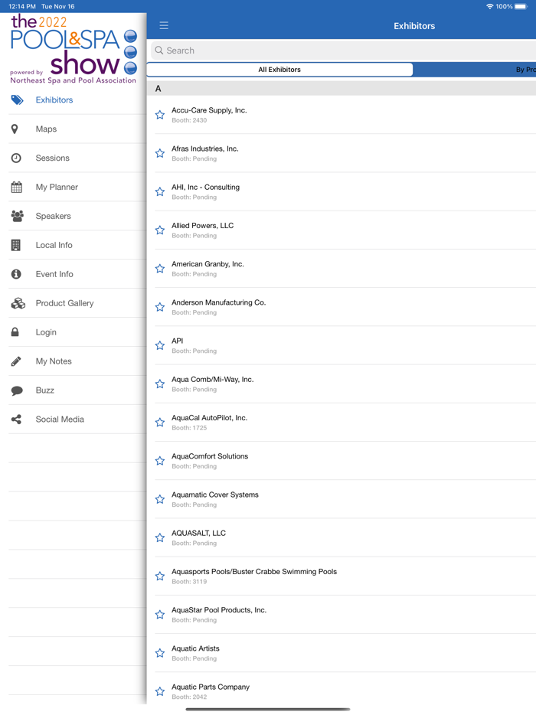
Task: Star the AquaCal AutoPilot, Inc. exhibitor
Action: 160,423
